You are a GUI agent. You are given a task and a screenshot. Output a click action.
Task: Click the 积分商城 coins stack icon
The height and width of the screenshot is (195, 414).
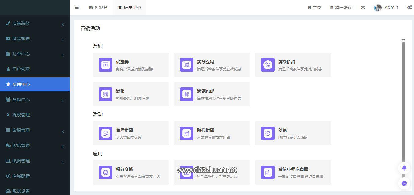coord(106,172)
